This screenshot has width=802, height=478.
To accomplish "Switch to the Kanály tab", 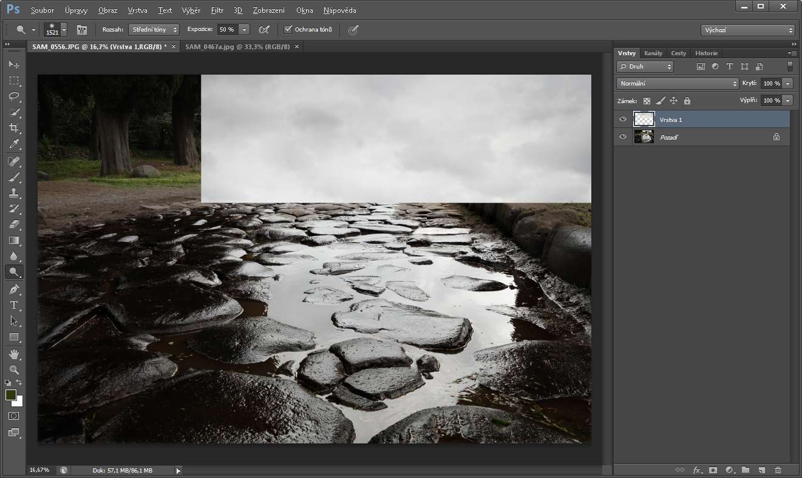I will [653, 53].
